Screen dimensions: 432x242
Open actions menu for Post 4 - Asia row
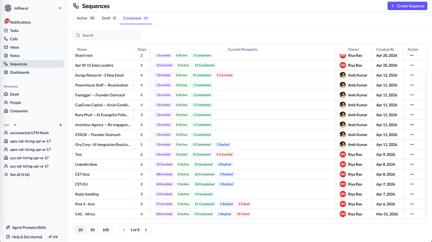tap(412, 204)
